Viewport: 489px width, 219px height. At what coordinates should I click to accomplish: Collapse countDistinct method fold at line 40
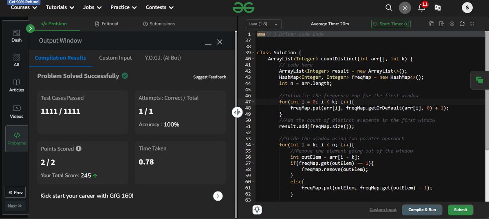253,59
